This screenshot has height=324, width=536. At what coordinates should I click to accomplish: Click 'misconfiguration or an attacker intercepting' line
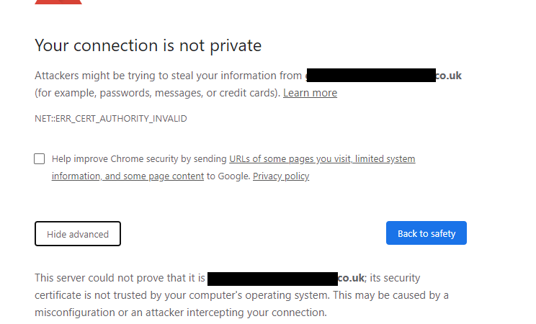180,312
